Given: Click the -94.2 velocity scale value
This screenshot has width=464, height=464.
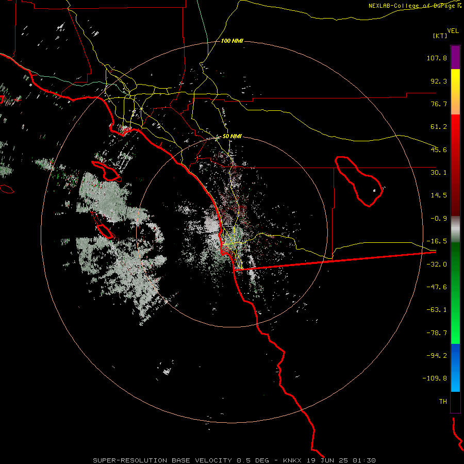Looking at the screenshot, I should (437, 356).
